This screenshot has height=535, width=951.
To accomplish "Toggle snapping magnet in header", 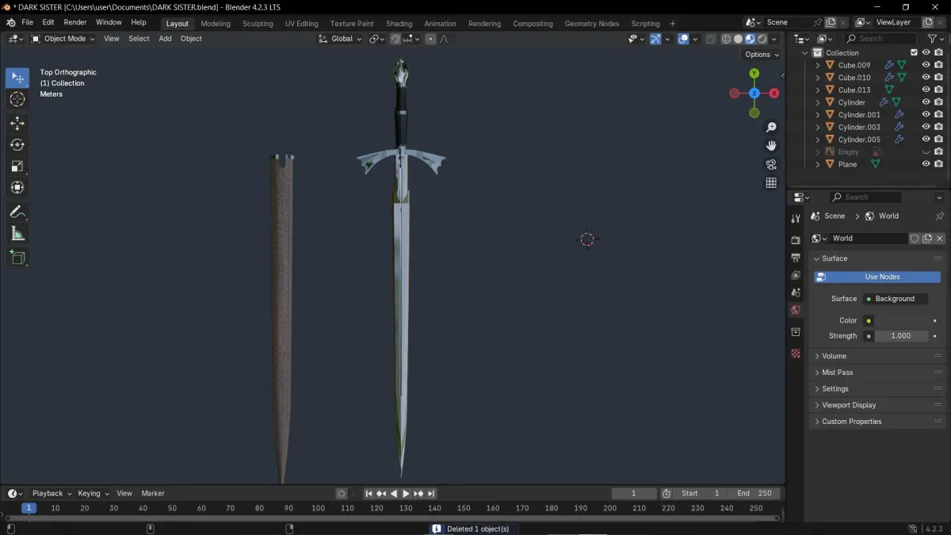I will pyautogui.click(x=395, y=39).
